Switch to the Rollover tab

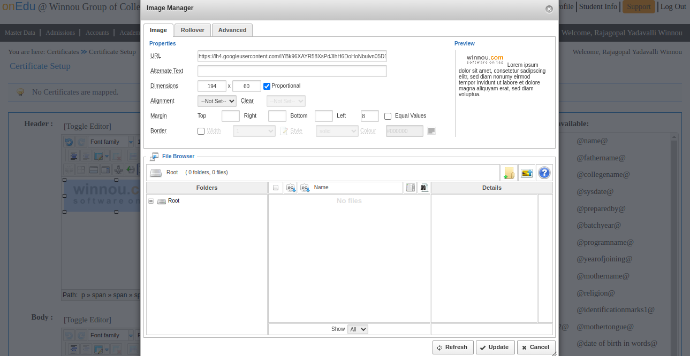(x=192, y=30)
